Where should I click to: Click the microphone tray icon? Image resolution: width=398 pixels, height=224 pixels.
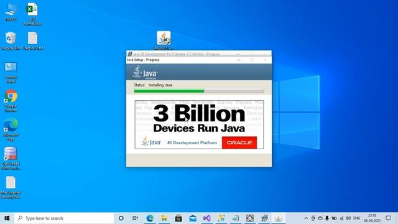pos(327,218)
